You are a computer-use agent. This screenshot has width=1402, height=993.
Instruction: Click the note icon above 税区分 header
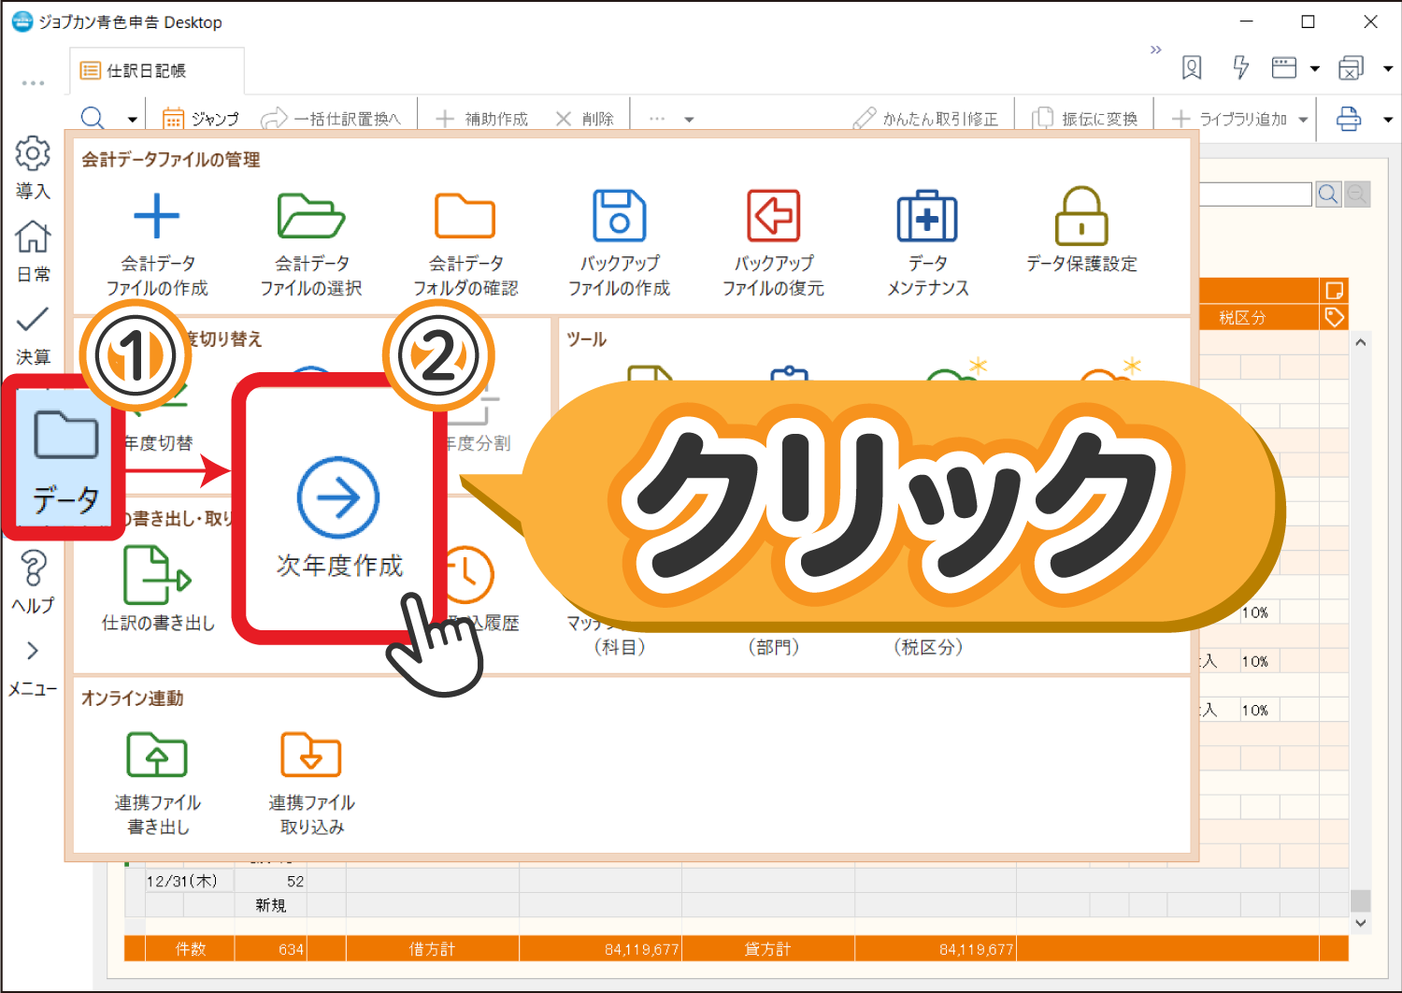point(1335,290)
